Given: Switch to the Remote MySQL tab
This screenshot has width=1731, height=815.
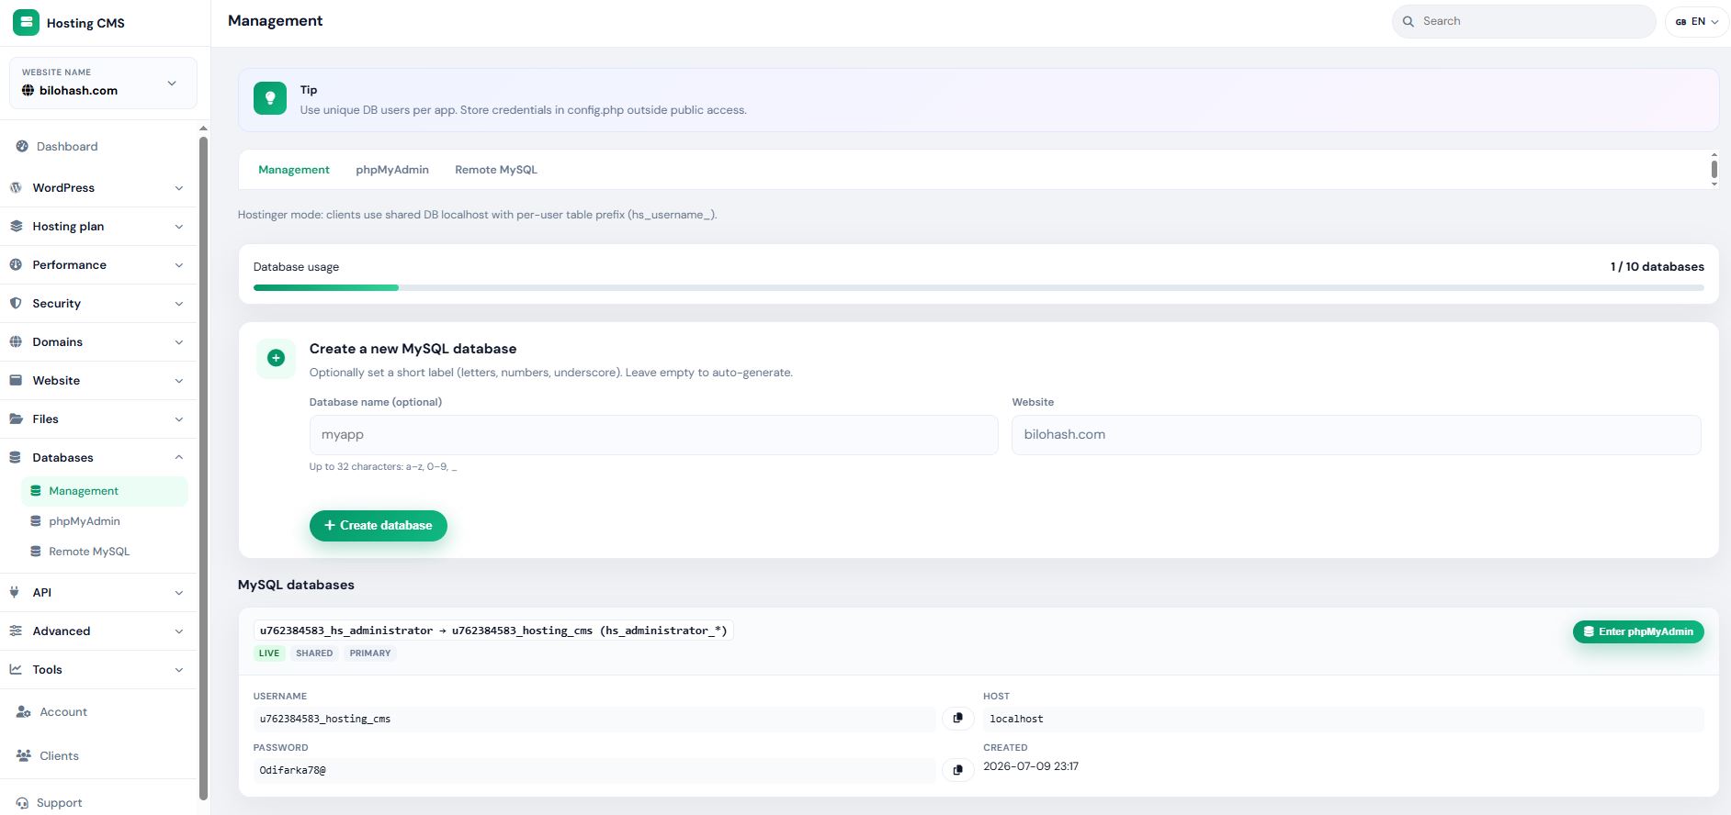Looking at the screenshot, I should (x=496, y=170).
